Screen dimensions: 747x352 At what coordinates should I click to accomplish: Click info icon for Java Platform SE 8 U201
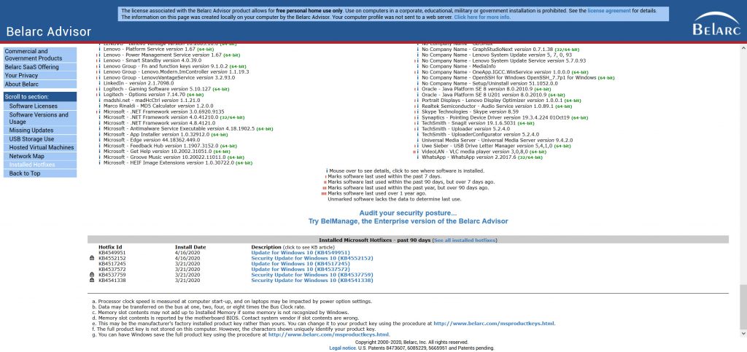click(x=418, y=95)
